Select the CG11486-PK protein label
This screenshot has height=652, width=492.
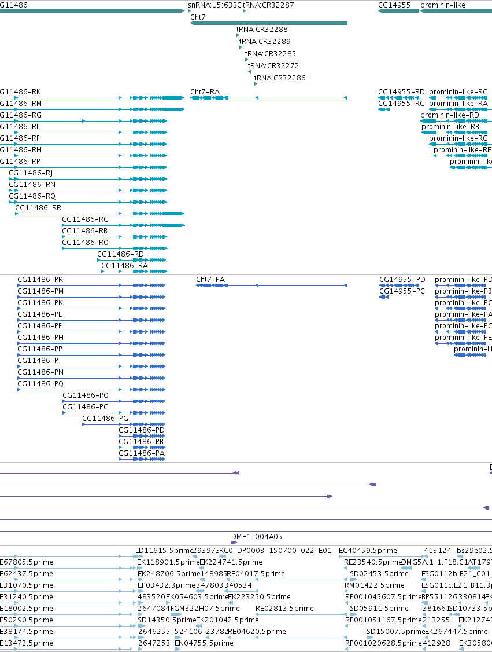[x=40, y=303]
